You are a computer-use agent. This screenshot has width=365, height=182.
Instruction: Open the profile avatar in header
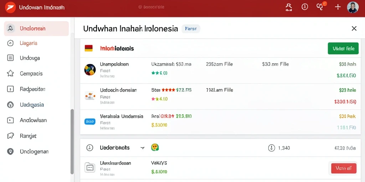click(353, 7)
